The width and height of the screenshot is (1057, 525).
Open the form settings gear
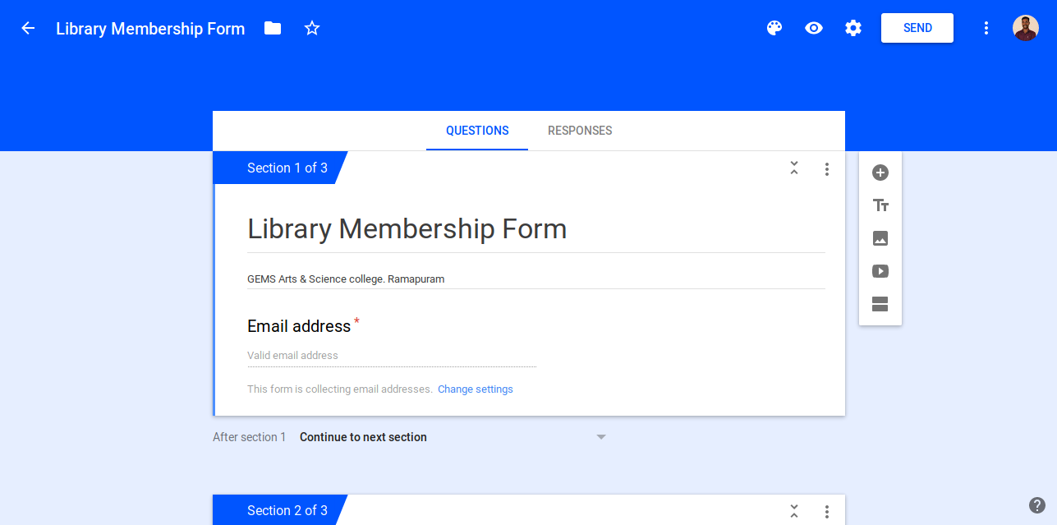coord(852,27)
